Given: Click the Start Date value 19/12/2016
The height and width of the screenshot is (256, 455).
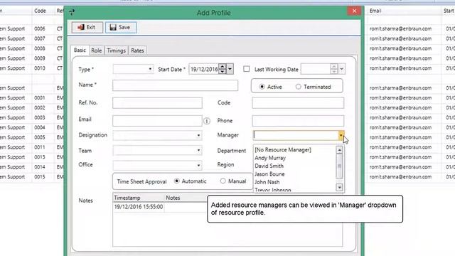Looking at the screenshot, I should (x=204, y=70).
